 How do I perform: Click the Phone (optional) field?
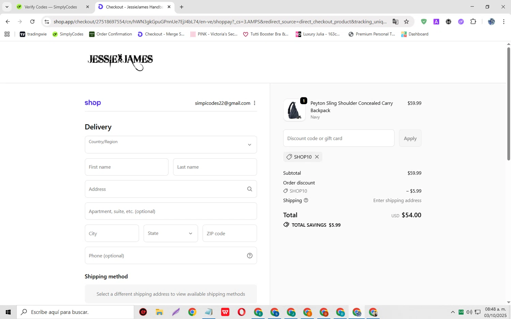pos(171,256)
